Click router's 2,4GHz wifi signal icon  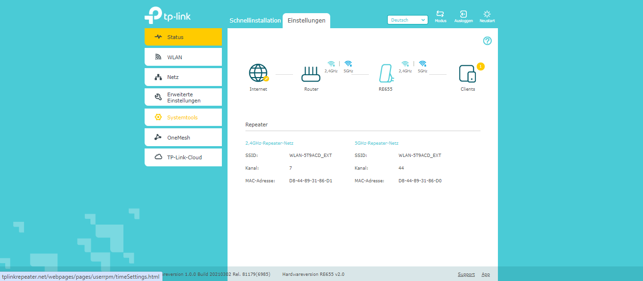click(x=331, y=63)
